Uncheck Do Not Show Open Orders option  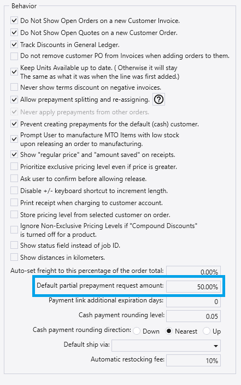point(14,20)
